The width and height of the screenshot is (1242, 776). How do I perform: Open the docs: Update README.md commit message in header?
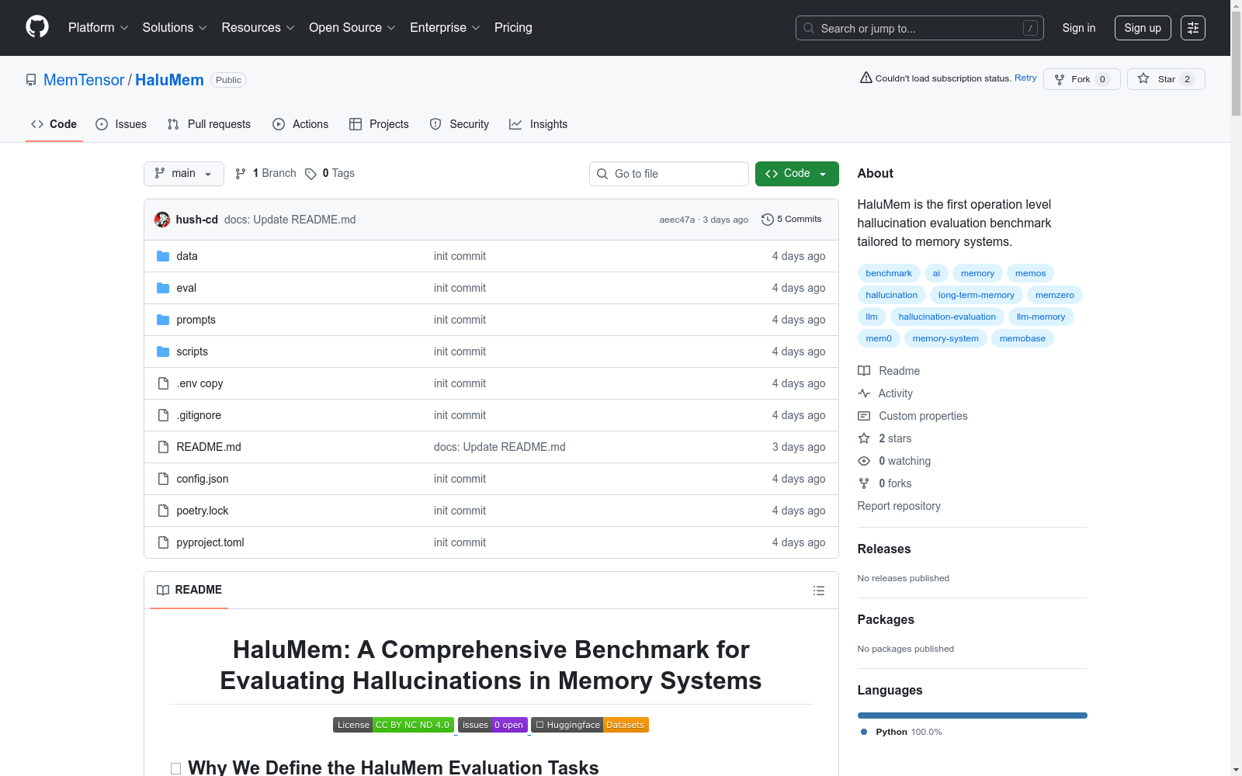(290, 220)
